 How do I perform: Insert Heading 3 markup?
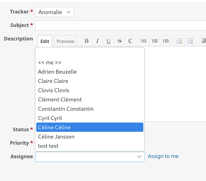click(166, 41)
